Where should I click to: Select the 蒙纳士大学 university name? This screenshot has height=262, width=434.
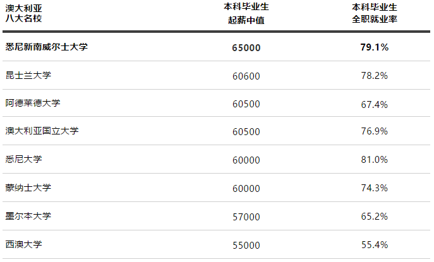[28, 188]
